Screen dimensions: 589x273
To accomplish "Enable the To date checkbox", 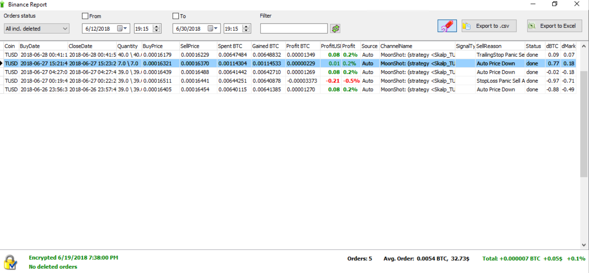I will (176, 16).
